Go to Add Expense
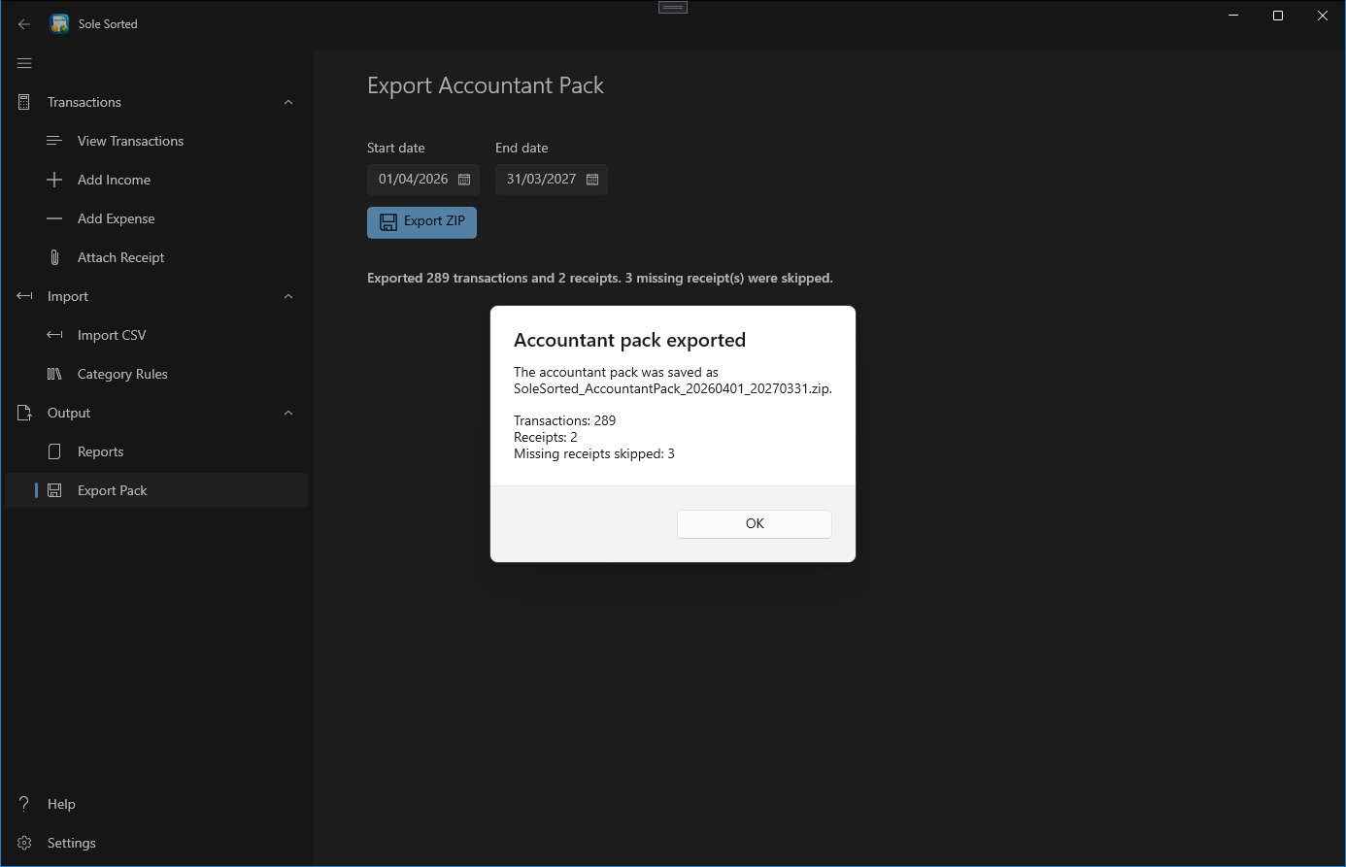This screenshot has width=1346, height=867. [x=156, y=218]
